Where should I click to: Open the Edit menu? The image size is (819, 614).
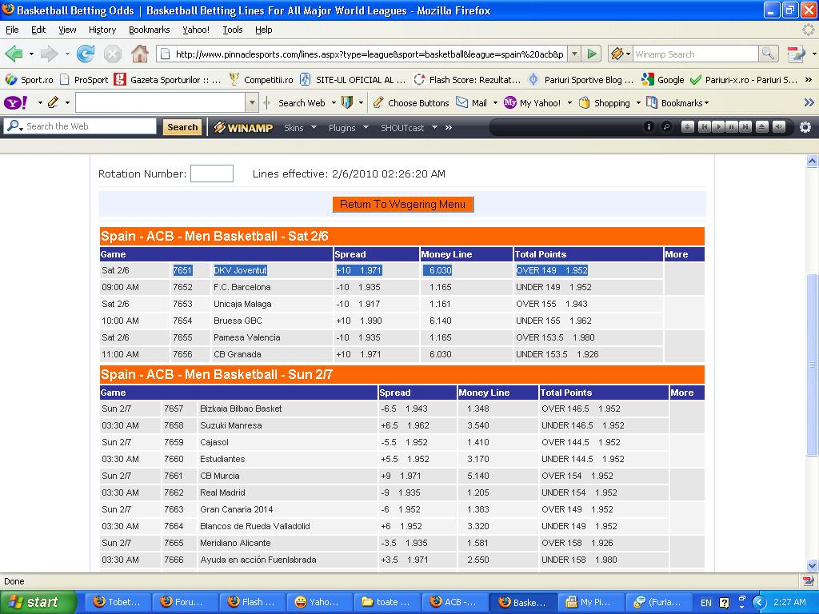pyautogui.click(x=38, y=30)
